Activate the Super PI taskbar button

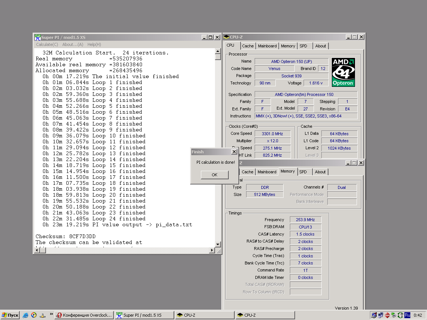pos(144,315)
